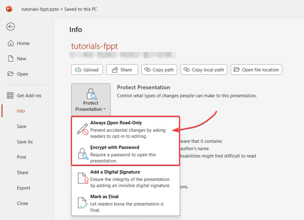Click the Open folder icon
304x220 pixels.
point(11,74)
